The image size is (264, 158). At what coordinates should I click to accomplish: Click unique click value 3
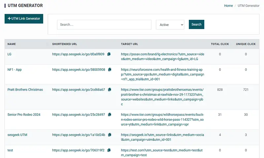(x=246, y=135)
